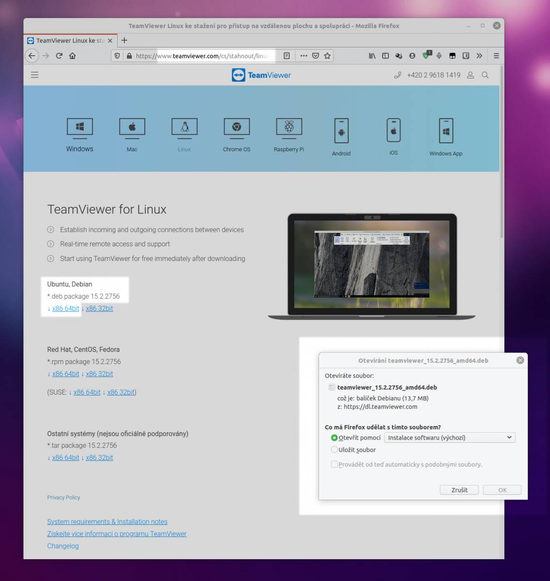Open System requirements & Installation notes
The width and height of the screenshot is (550, 581).
click(x=107, y=521)
